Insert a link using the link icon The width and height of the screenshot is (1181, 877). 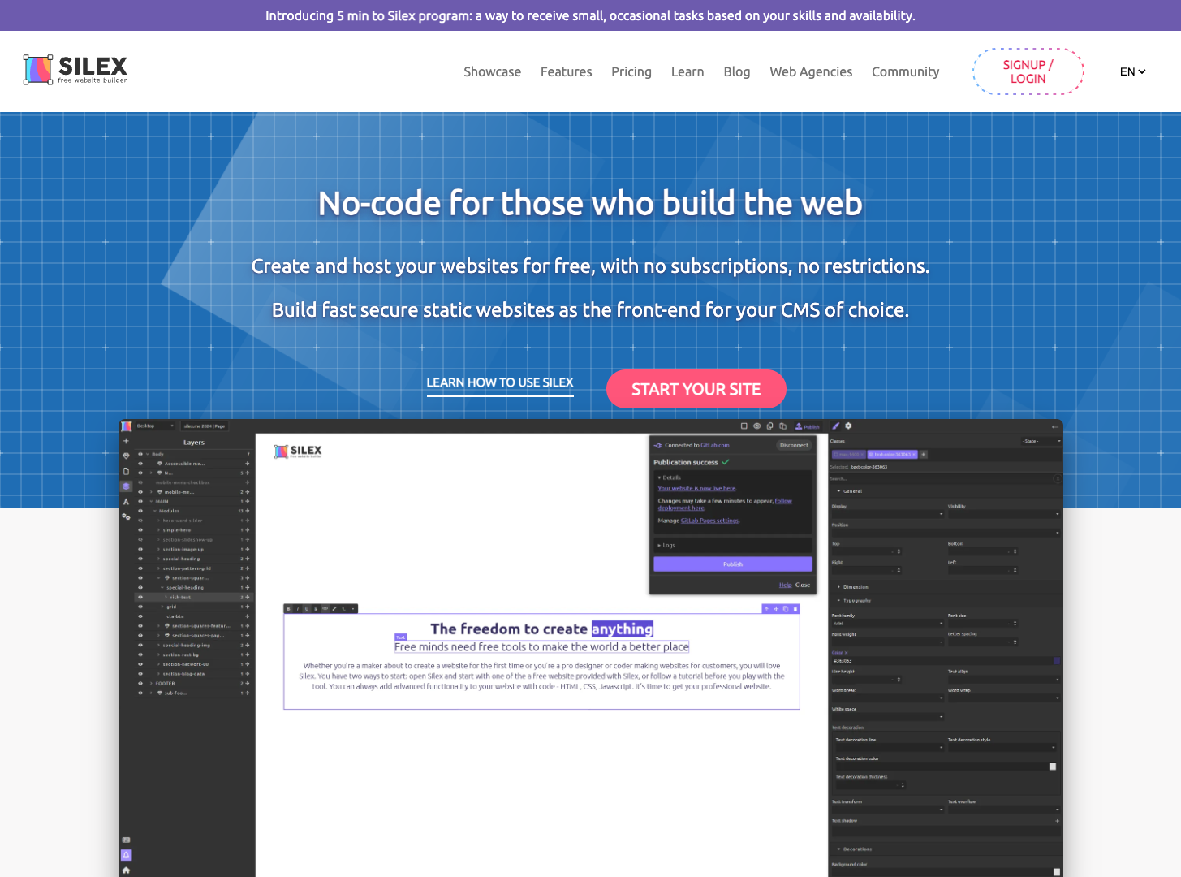coord(325,607)
